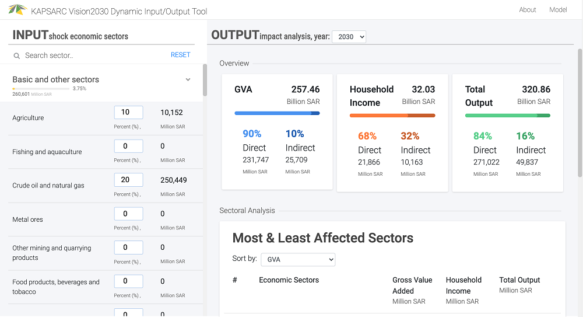Viewport: 583px width, 317px height.
Task: Click the Total Output 16% Indirect figure
Action: tap(525, 136)
